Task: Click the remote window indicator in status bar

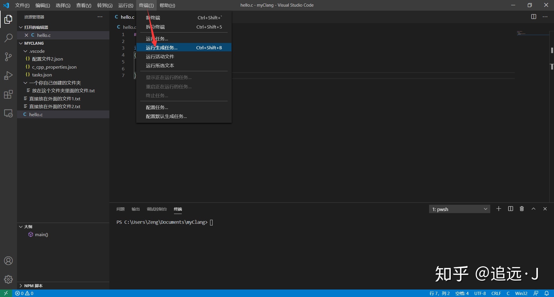Action: 6,293
